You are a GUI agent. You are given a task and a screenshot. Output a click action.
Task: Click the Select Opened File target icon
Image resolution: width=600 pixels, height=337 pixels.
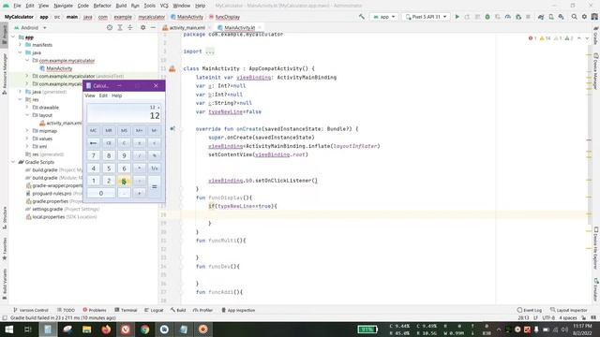(x=110, y=27)
